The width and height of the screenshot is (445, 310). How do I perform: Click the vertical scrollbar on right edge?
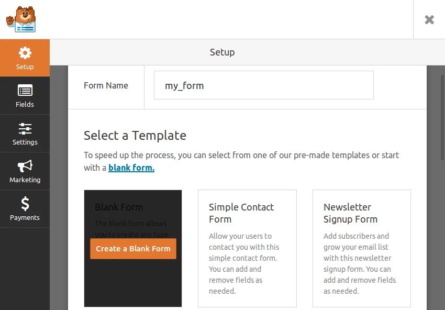pyautogui.click(x=442, y=117)
